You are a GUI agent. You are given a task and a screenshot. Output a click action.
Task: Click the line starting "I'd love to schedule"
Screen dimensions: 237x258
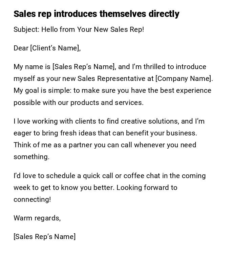click(x=109, y=176)
